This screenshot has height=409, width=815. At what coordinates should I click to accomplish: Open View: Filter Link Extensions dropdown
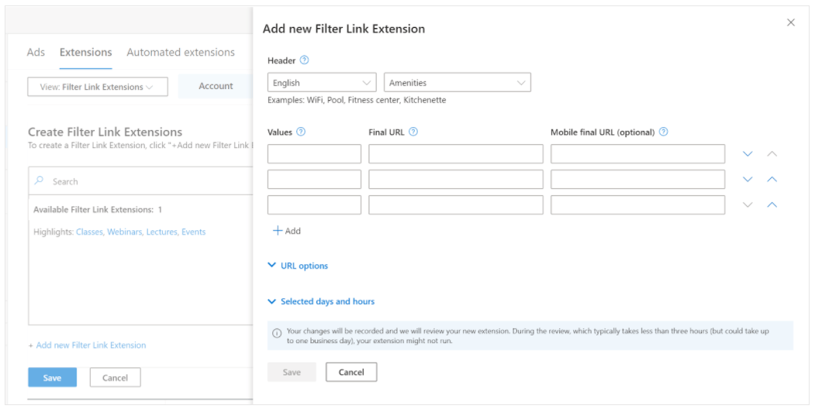tap(98, 87)
